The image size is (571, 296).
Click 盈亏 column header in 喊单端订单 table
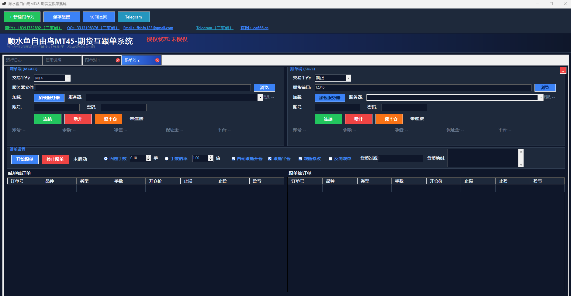[267, 181]
